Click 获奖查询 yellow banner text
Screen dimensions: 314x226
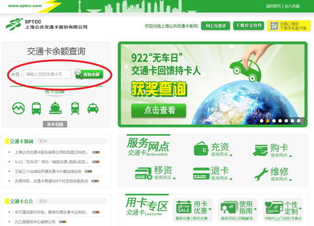coord(159,89)
